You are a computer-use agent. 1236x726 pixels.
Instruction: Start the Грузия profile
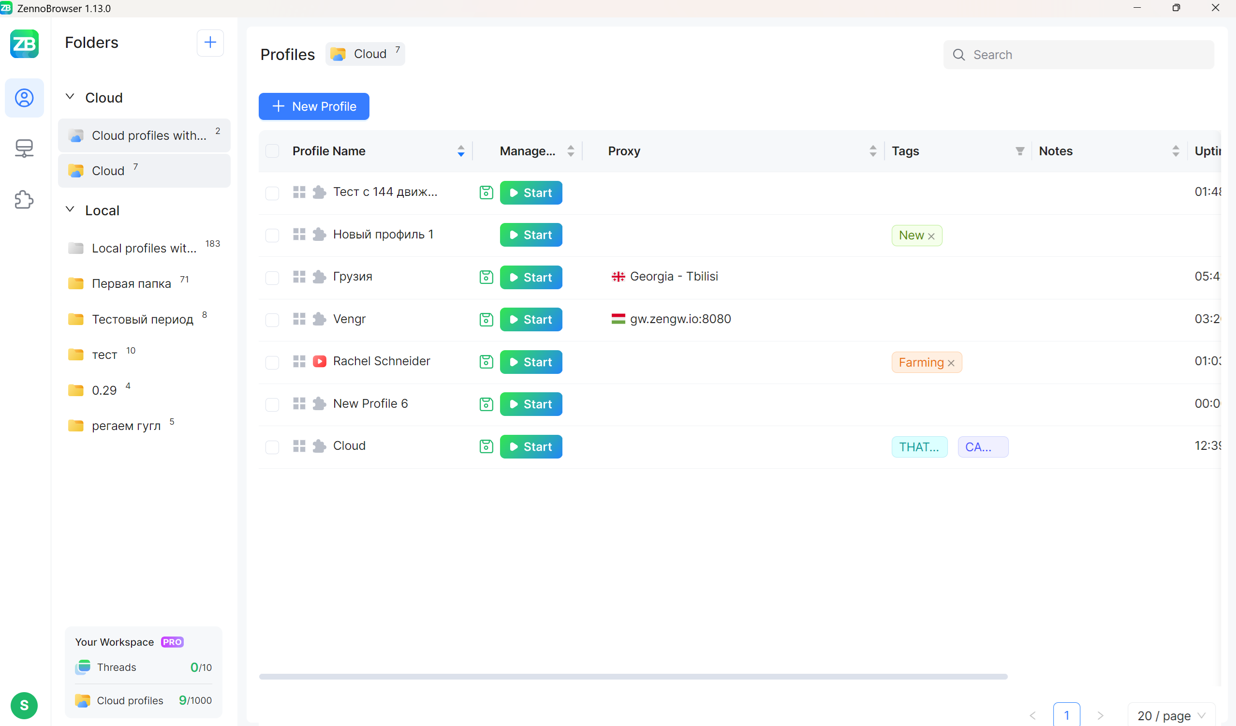click(531, 277)
